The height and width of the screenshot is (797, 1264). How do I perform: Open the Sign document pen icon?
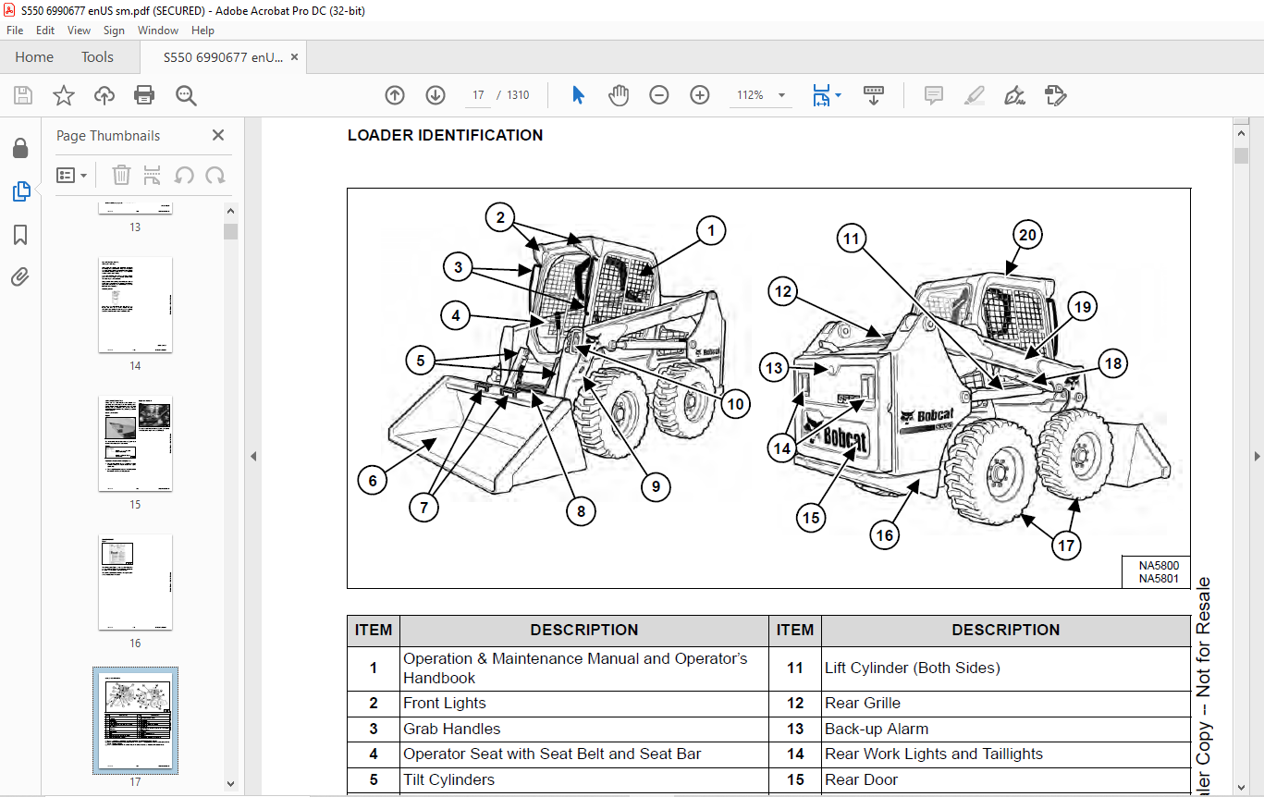pos(1014,95)
